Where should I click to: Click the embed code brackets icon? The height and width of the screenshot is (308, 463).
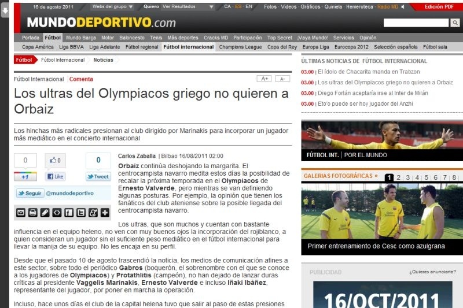(57, 213)
